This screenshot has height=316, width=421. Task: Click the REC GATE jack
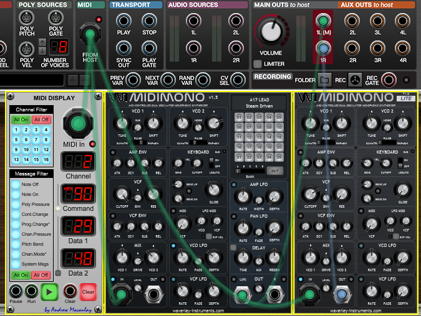[389, 80]
